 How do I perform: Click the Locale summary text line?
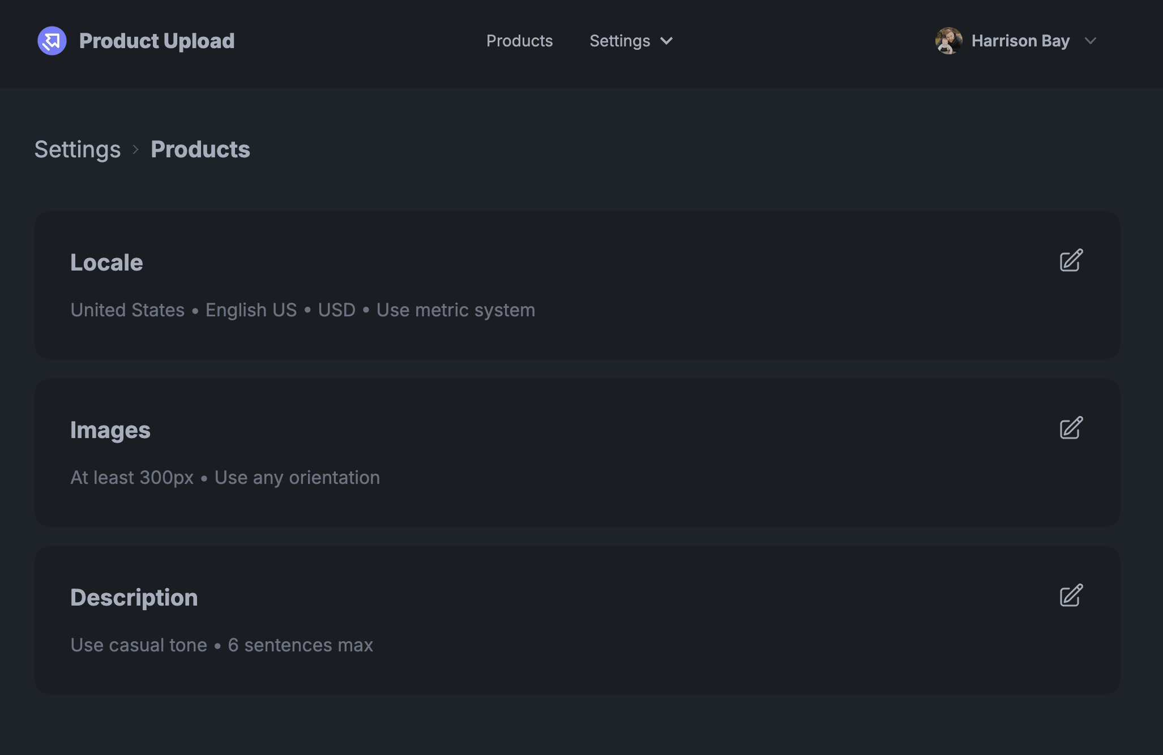(303, 310)
